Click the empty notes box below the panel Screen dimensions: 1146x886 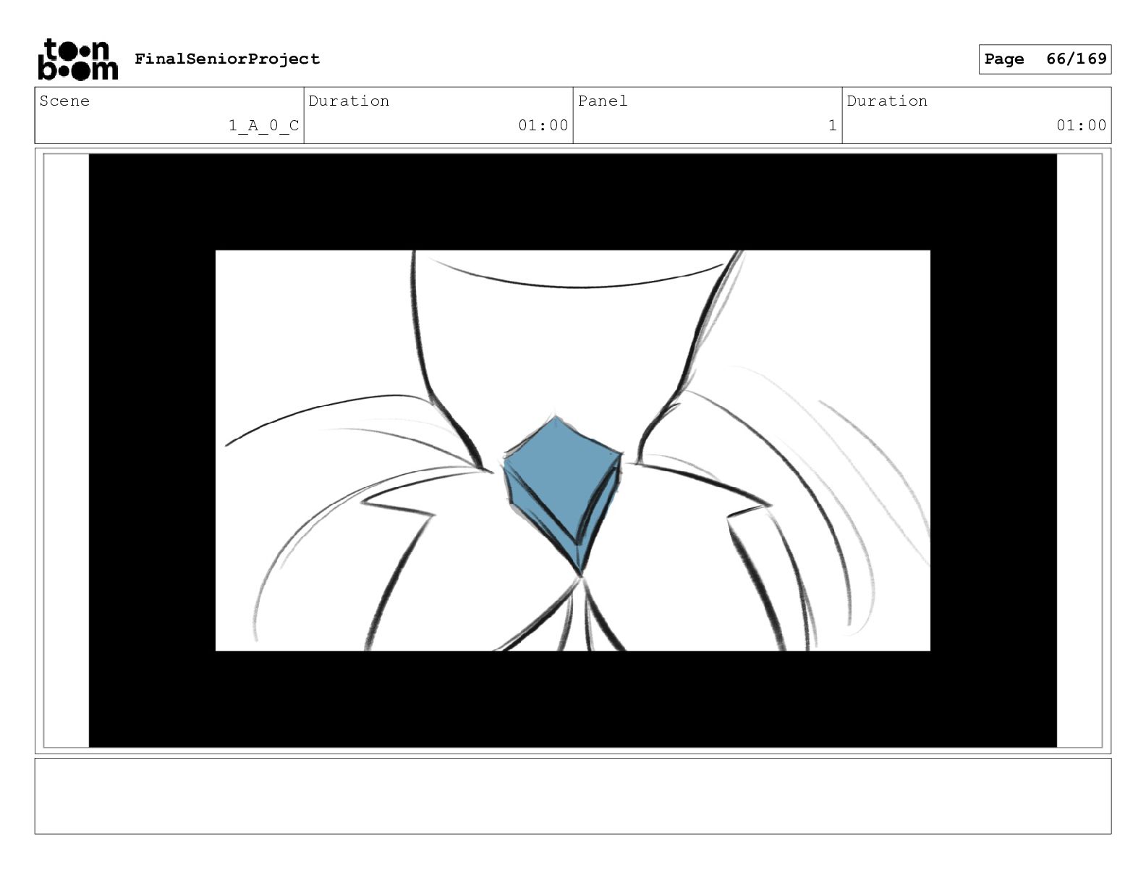(x=573, y=796)
